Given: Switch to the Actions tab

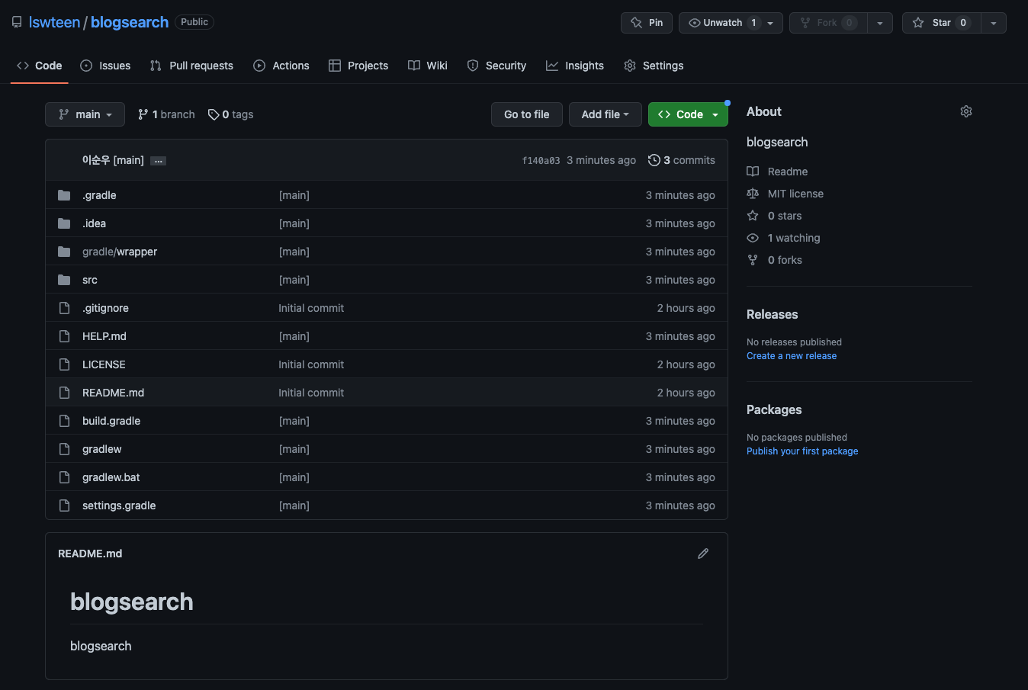Looking at the screenshot, I should pyautogui.click(x=281, y=66).
